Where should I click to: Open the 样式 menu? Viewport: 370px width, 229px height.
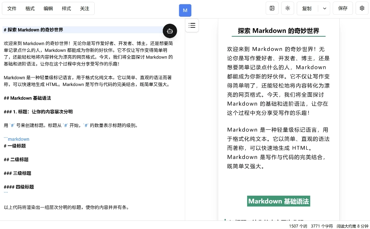coord(66,8)
